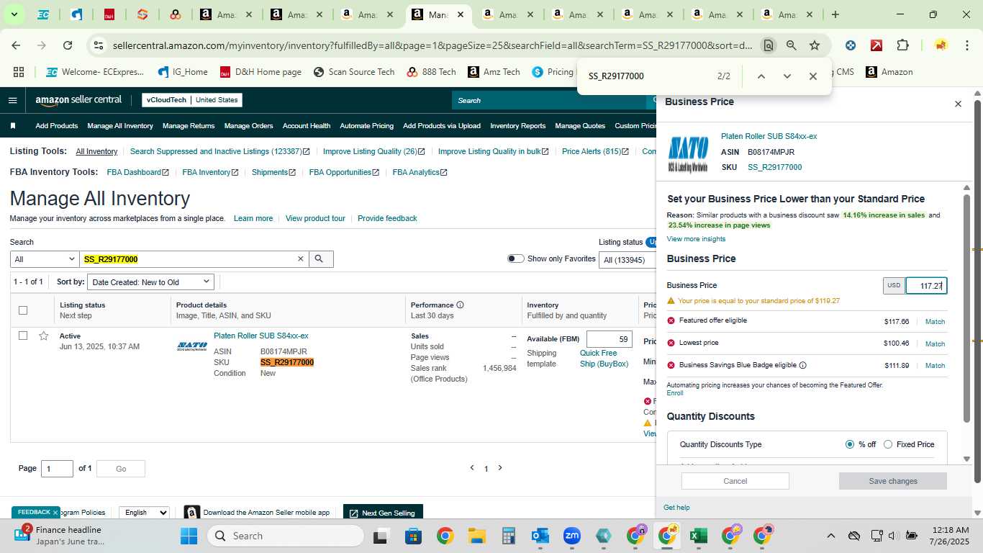Open Manage Orders menu item
Screen dimensions: 983x553
248,126
